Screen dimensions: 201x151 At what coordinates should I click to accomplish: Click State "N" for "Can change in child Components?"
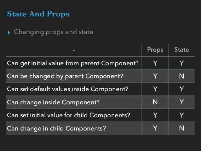[181, 128]
